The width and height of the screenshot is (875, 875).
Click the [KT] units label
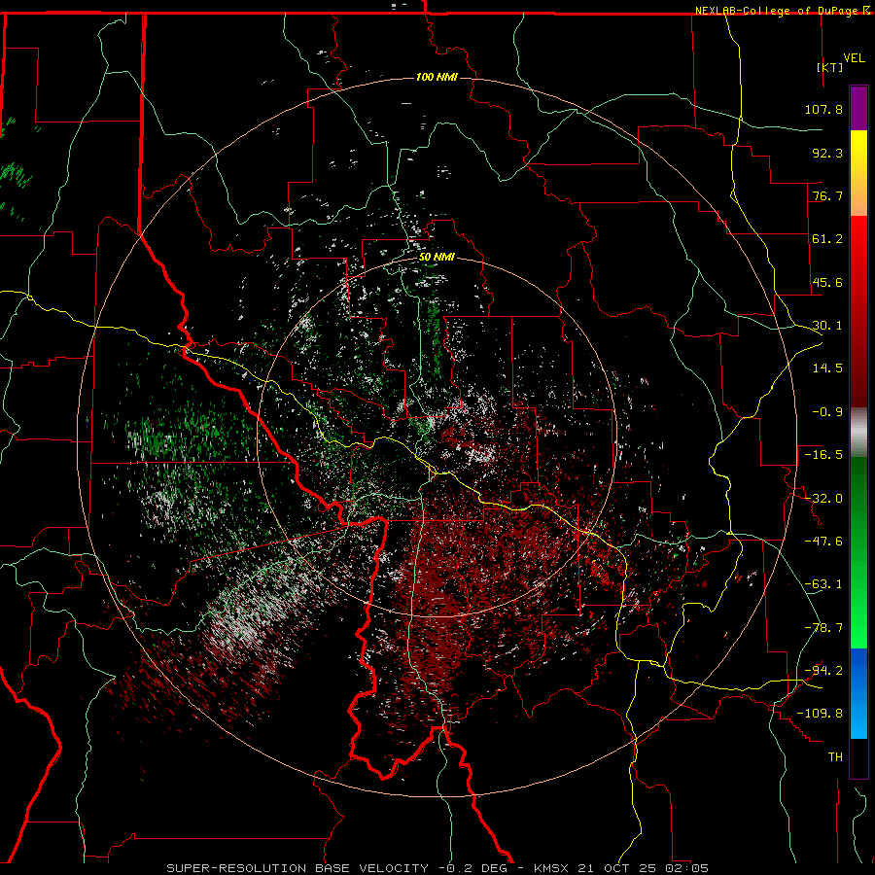coord(830,67)
